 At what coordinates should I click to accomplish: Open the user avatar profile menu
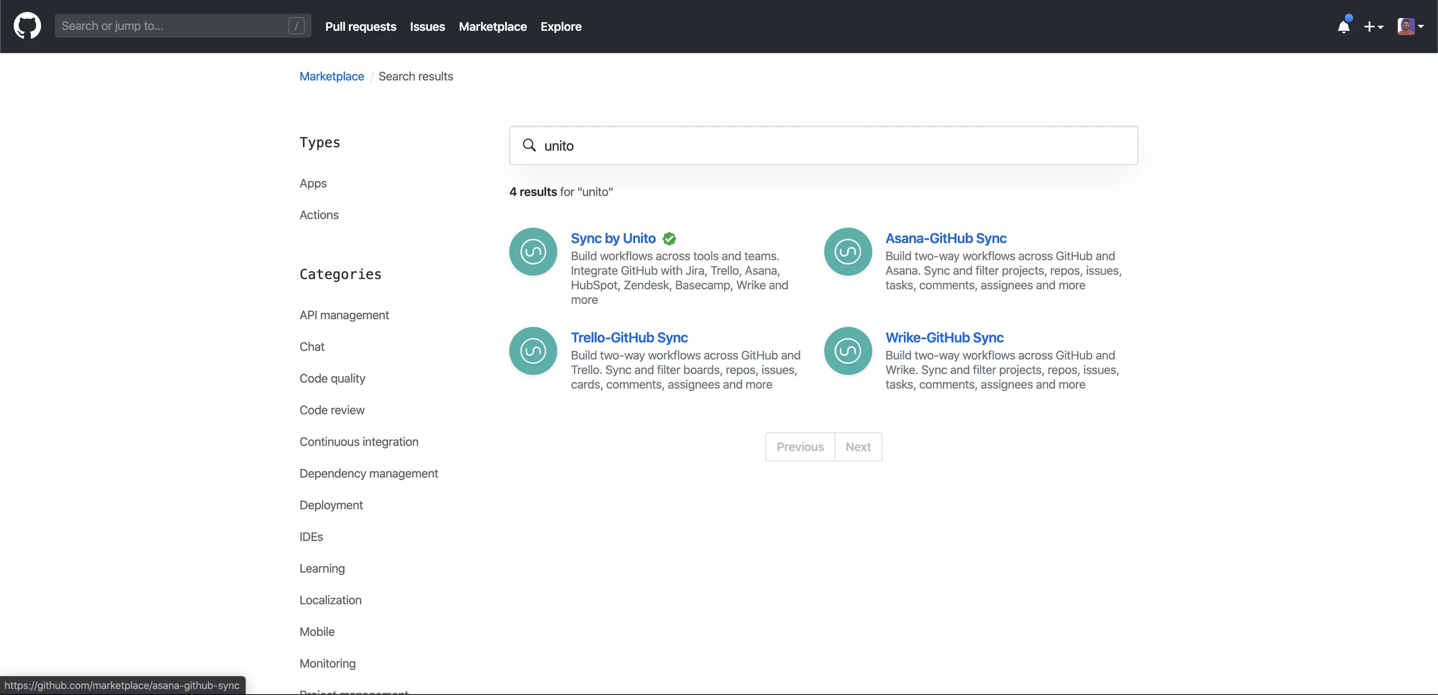(1410, 26)
